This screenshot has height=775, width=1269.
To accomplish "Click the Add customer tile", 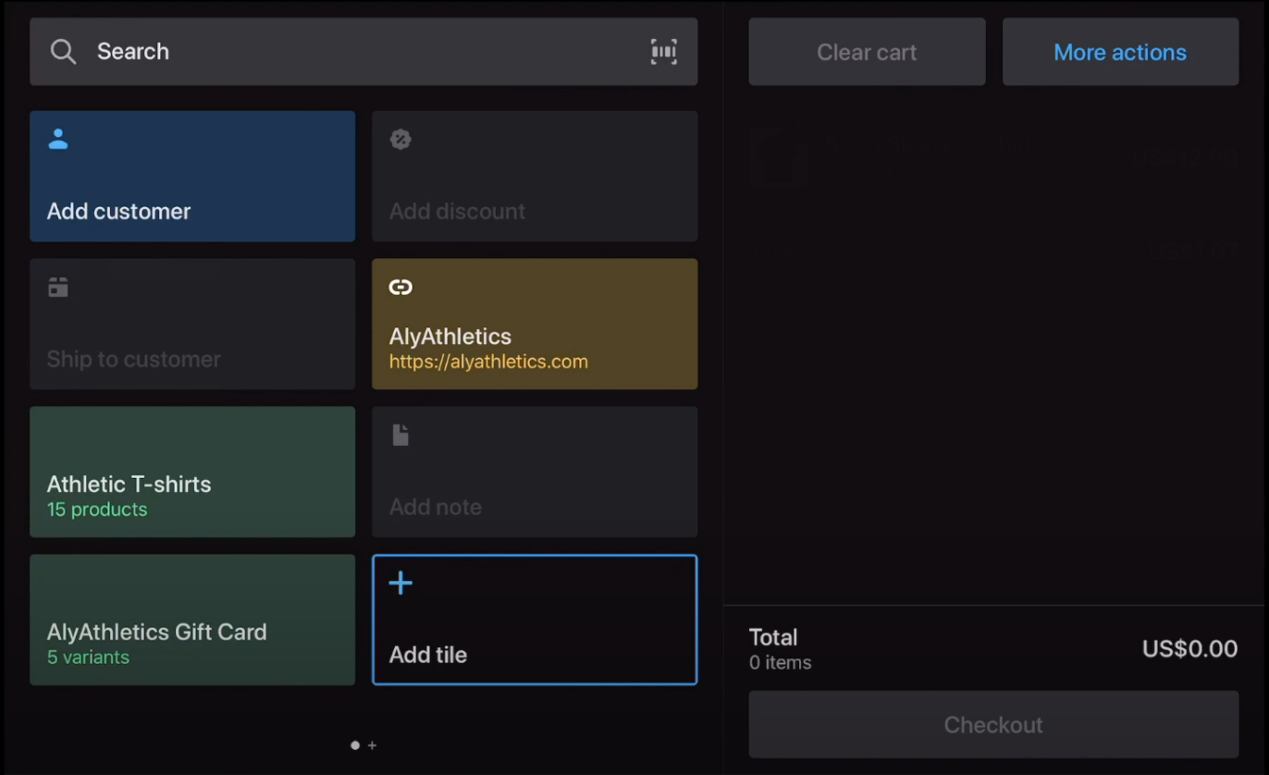I will coord(191,176).
